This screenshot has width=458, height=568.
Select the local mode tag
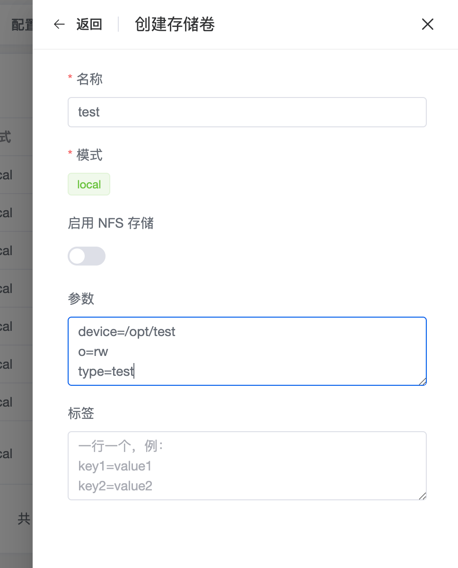pos(89,184)
